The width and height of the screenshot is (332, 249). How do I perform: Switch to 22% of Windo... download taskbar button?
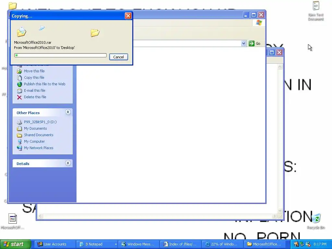point(222,244)
